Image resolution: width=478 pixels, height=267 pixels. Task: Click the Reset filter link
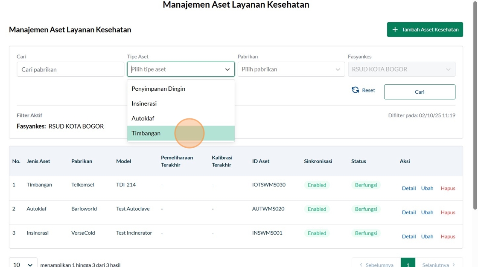[363, 90]
